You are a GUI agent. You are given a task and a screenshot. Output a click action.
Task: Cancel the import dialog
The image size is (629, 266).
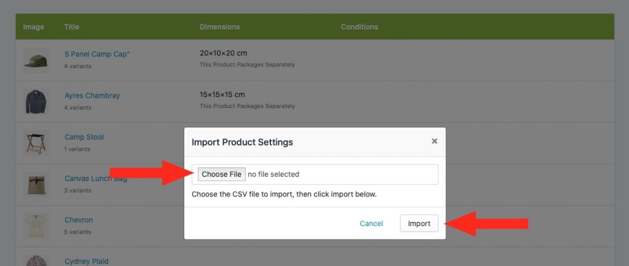(371, 224)
